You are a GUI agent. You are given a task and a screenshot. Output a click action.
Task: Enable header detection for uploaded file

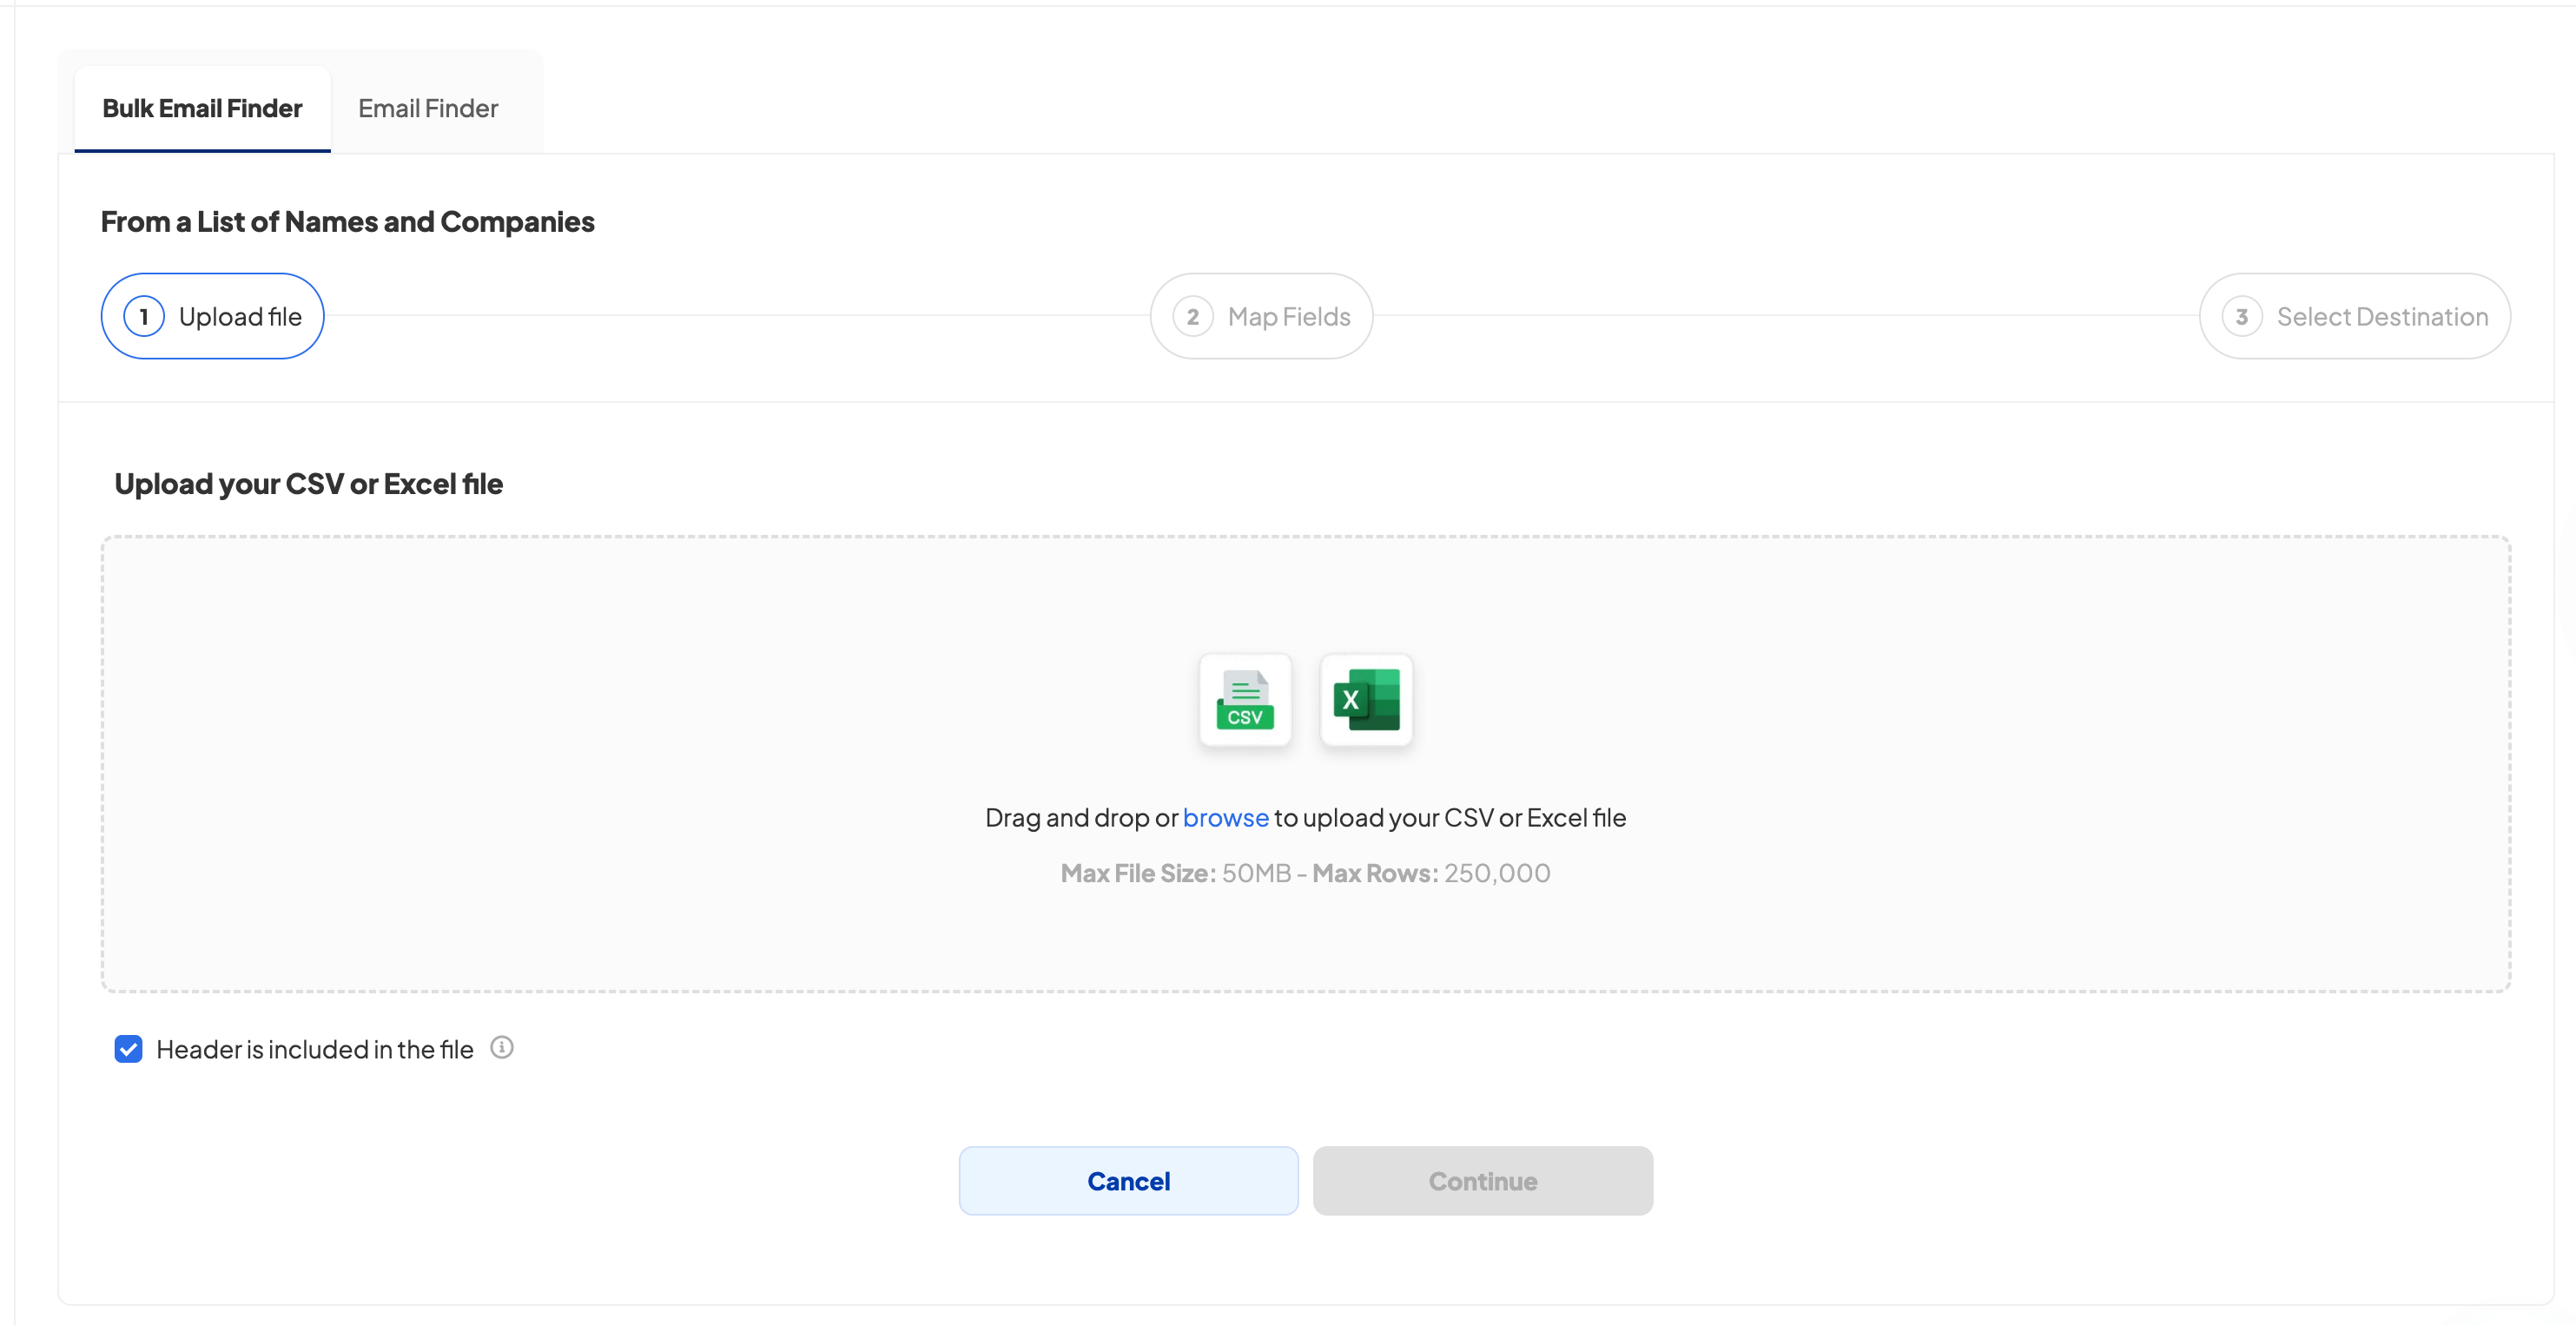click(129, 1048)
